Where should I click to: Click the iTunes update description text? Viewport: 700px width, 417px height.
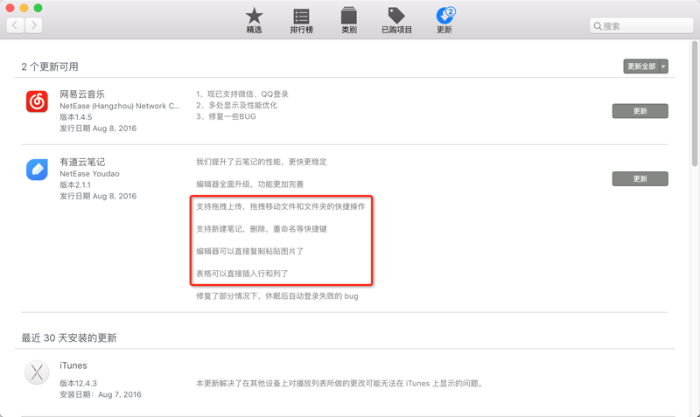339,384
